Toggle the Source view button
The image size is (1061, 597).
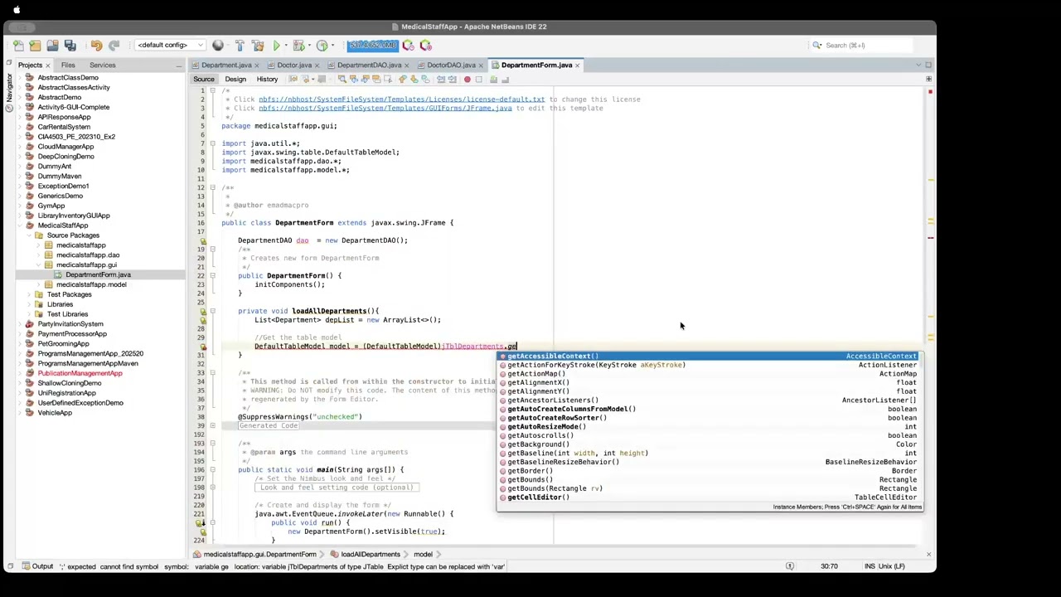203,80
